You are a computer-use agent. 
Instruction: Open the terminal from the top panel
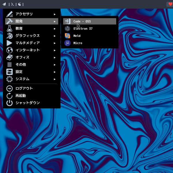point(12,4)
